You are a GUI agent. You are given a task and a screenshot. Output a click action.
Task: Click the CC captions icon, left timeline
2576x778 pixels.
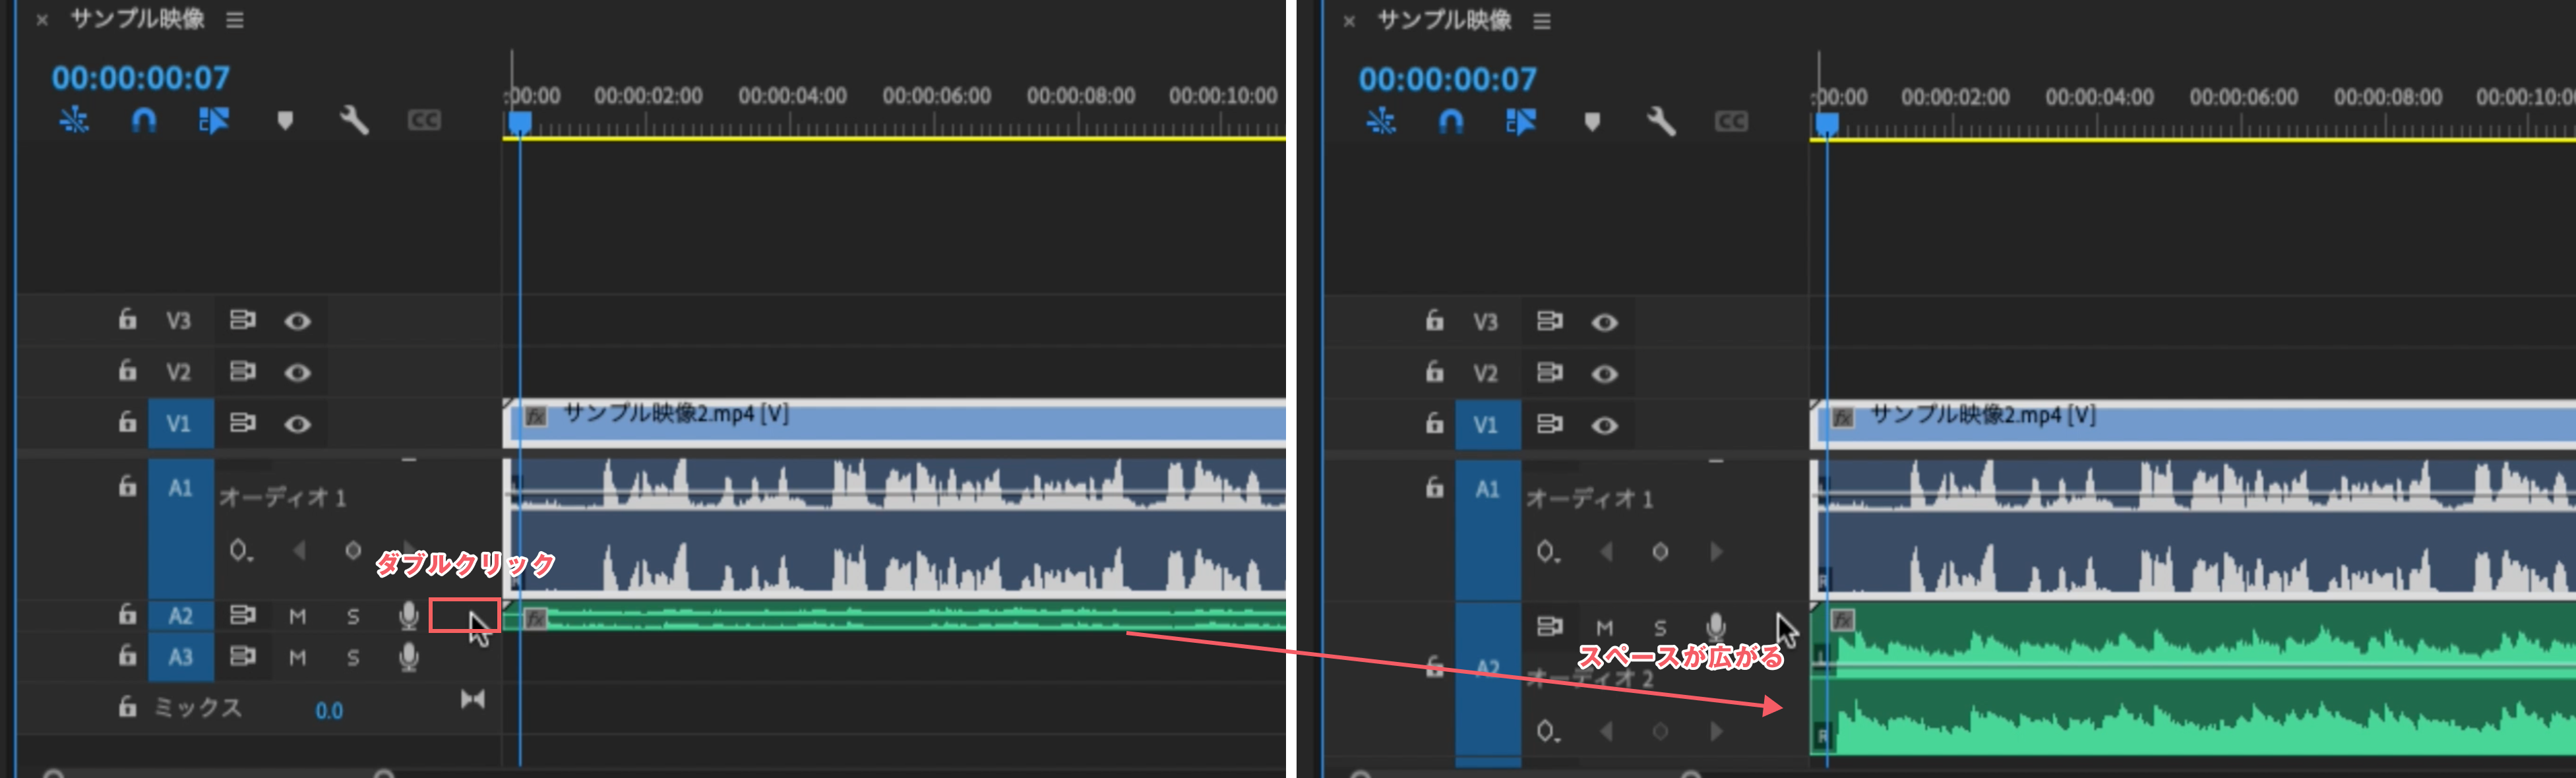(424, 121)
